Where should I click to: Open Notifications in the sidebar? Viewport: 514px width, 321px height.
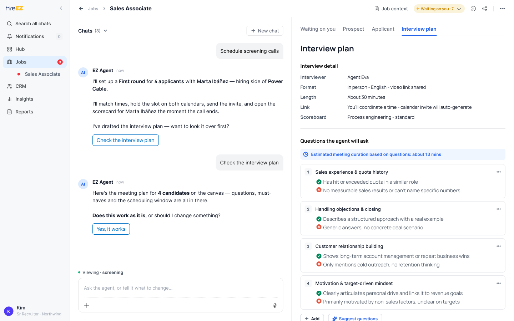35,36
